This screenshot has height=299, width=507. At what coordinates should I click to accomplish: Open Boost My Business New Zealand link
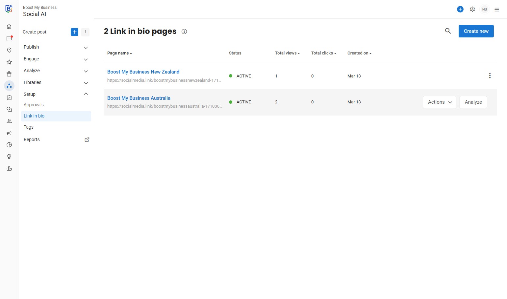click(143, 72)
